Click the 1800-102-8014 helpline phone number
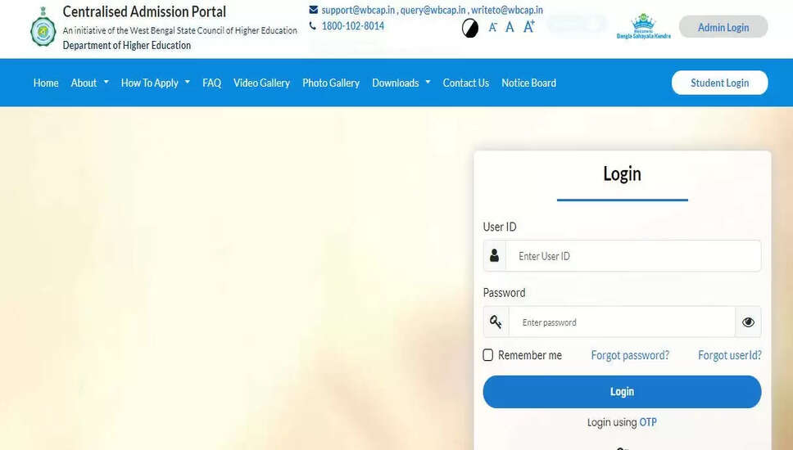Image resolution: width=793 pixels, height=450 pixels. click(x=352, y=26)
